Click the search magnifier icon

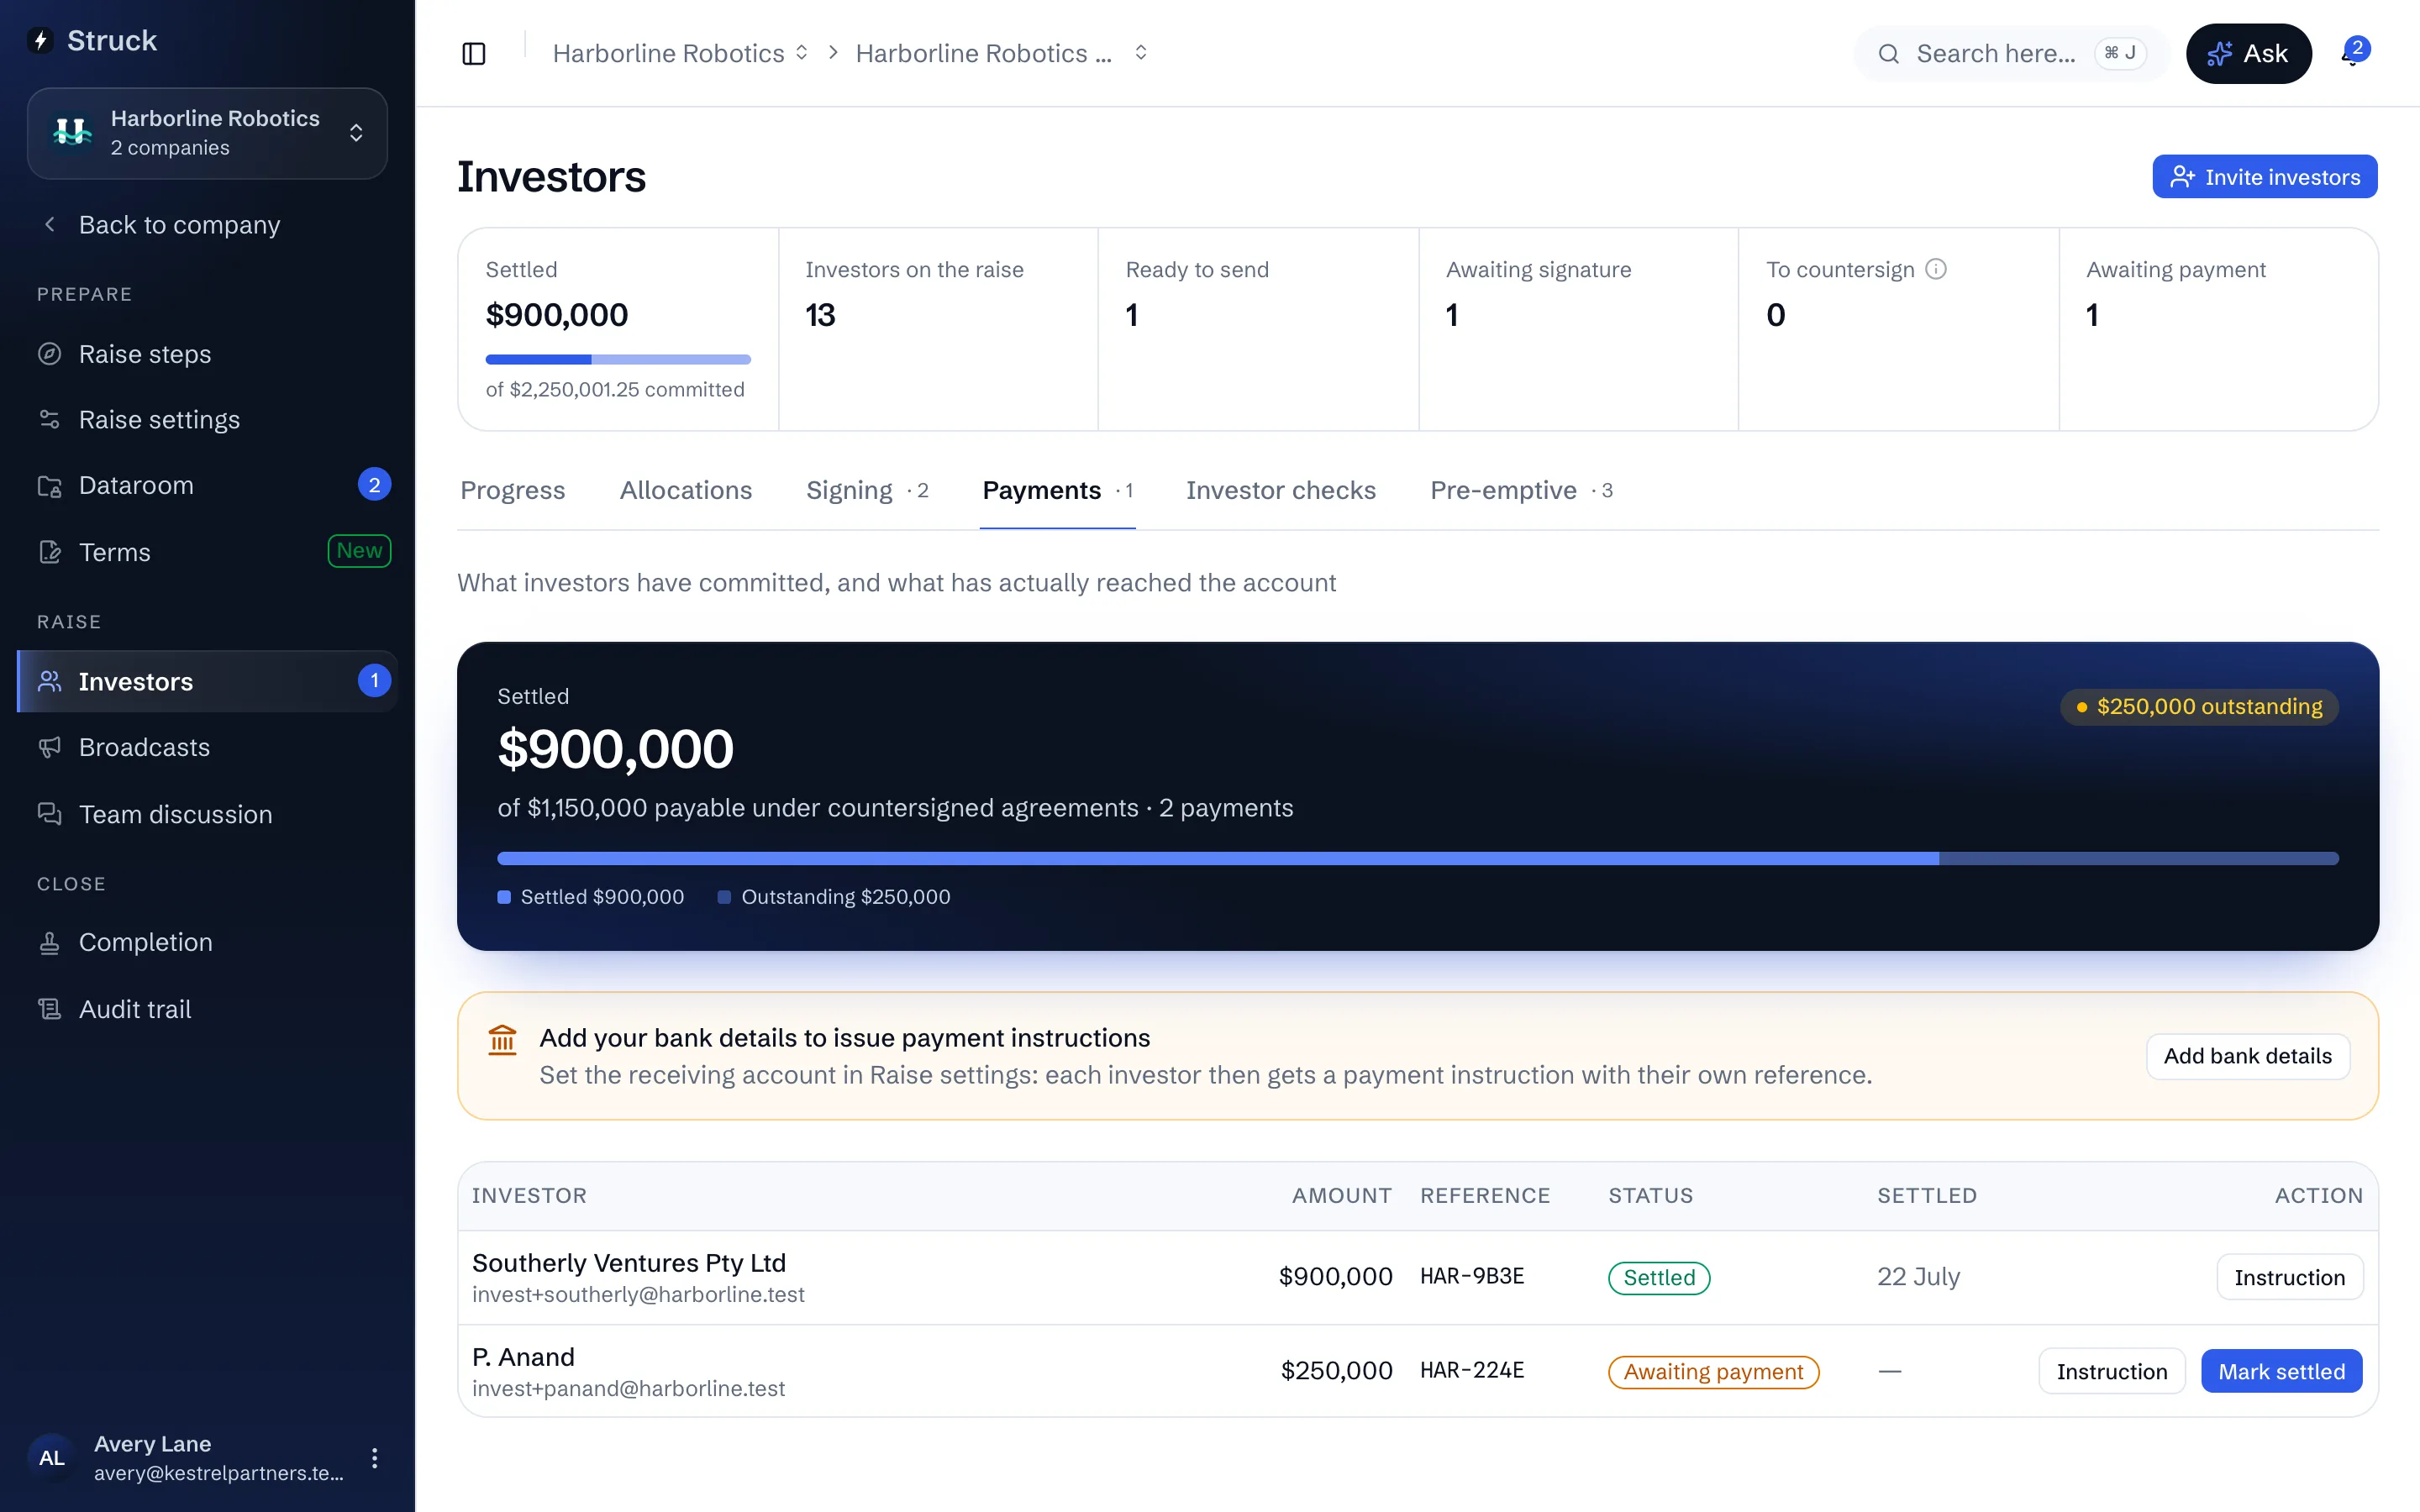(1888, 53)
